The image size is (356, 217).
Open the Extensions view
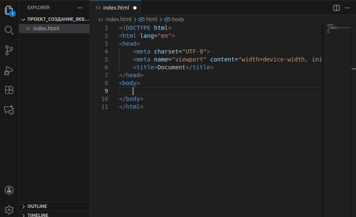point(9,90)
